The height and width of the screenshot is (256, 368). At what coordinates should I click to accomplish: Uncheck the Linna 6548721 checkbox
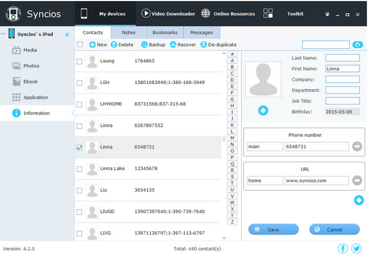click(79, 147)
